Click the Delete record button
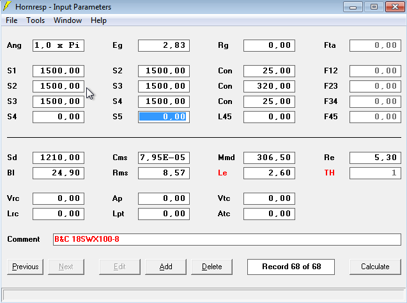The height and width of the screenshot is (303, 407). click(211, 267)
